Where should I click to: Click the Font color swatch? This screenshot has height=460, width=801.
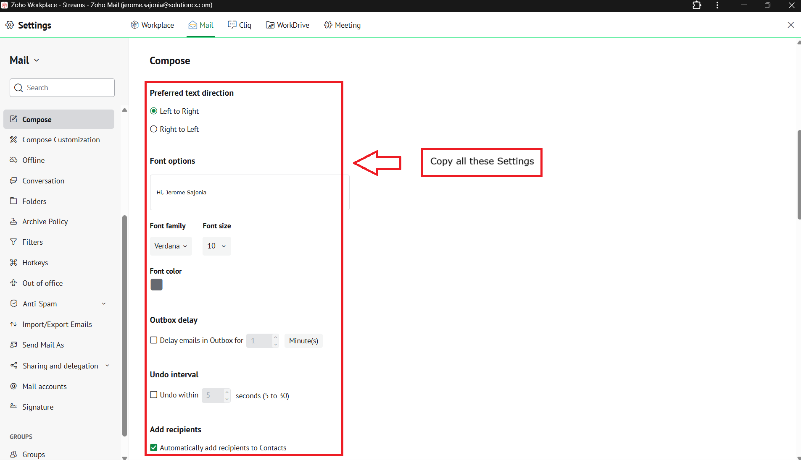[x=156, y=285]
